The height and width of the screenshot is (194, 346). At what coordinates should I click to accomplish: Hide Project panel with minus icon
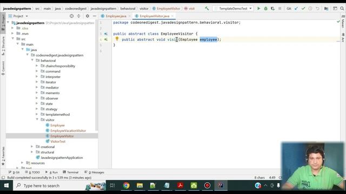(x=95, y=16)
